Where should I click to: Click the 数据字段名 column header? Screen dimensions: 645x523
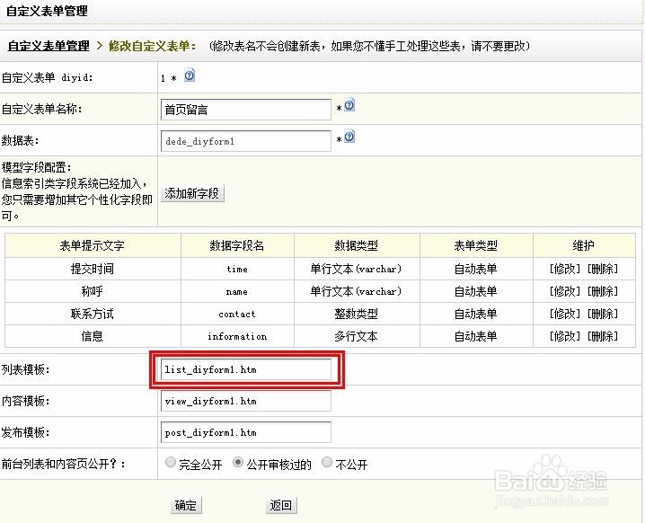237,245
